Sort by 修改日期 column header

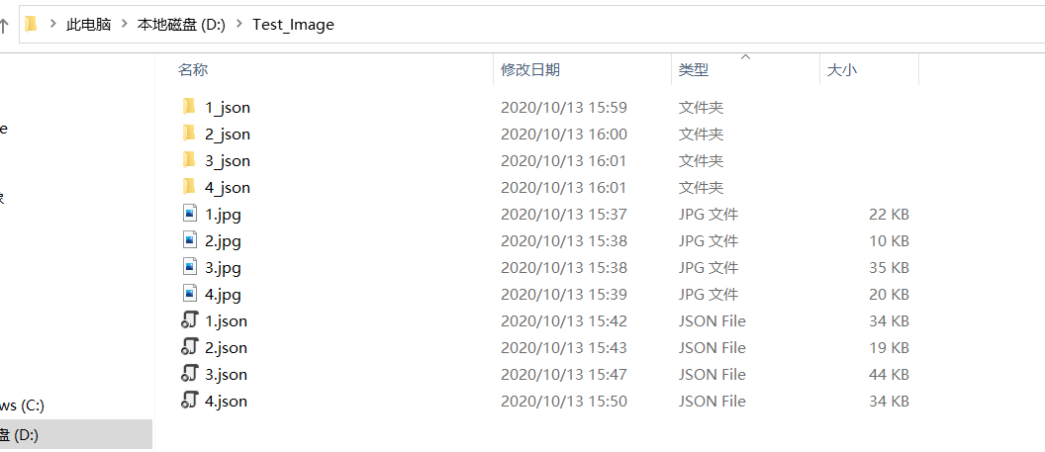(530, 70)
